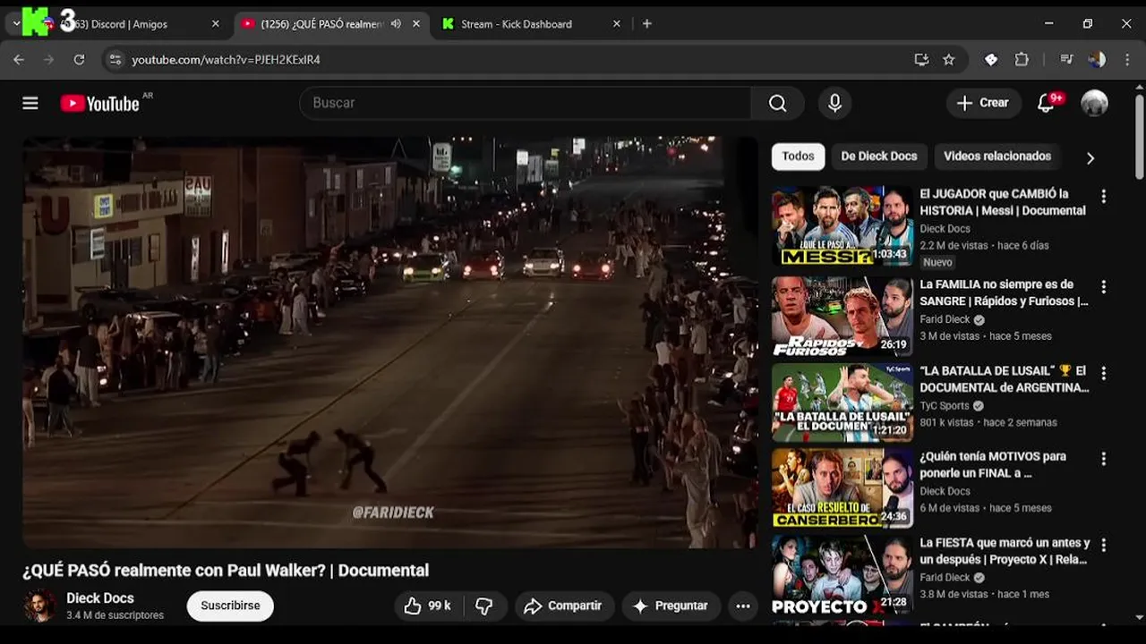1146x644 pixels.
Task: Go to YouTube home via the logo
Action: 99,104
